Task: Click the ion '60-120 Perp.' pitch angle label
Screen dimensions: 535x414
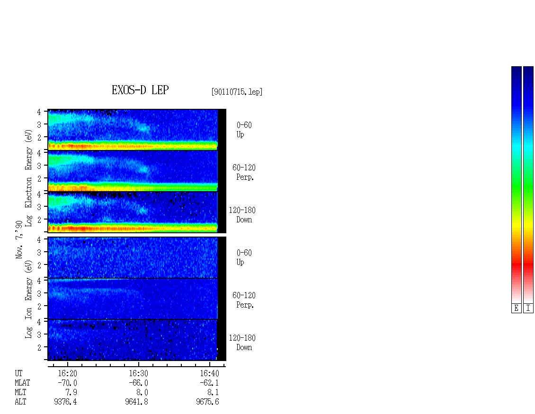Action: point(244,300)
